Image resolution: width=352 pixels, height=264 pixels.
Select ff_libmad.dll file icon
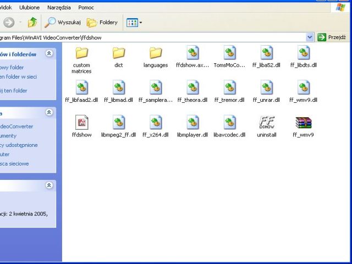[x=119, y=87]
